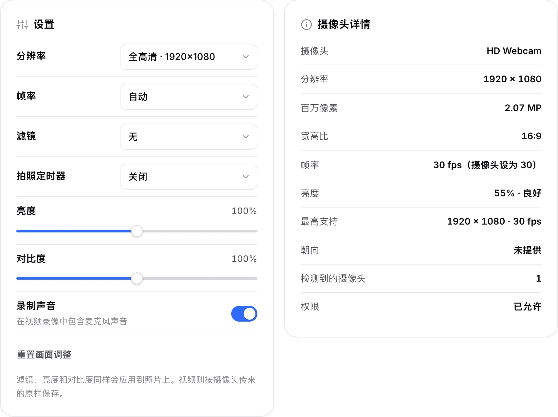The height and width of the screenshot is (417, 558).
Task: Click the 100% value for 对比度
Action: pyautogui.click(x=244, y=259)
